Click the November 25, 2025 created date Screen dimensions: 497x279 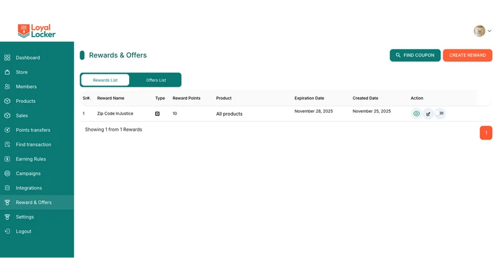[372, 111]
